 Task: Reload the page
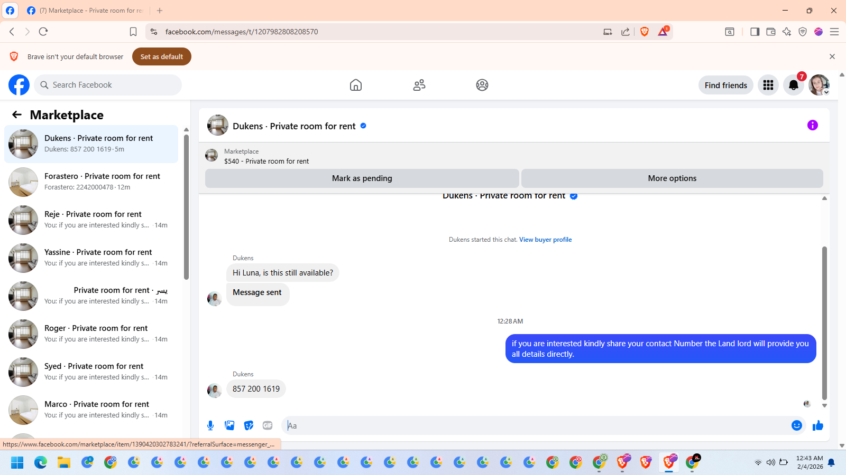pos(43,32)
